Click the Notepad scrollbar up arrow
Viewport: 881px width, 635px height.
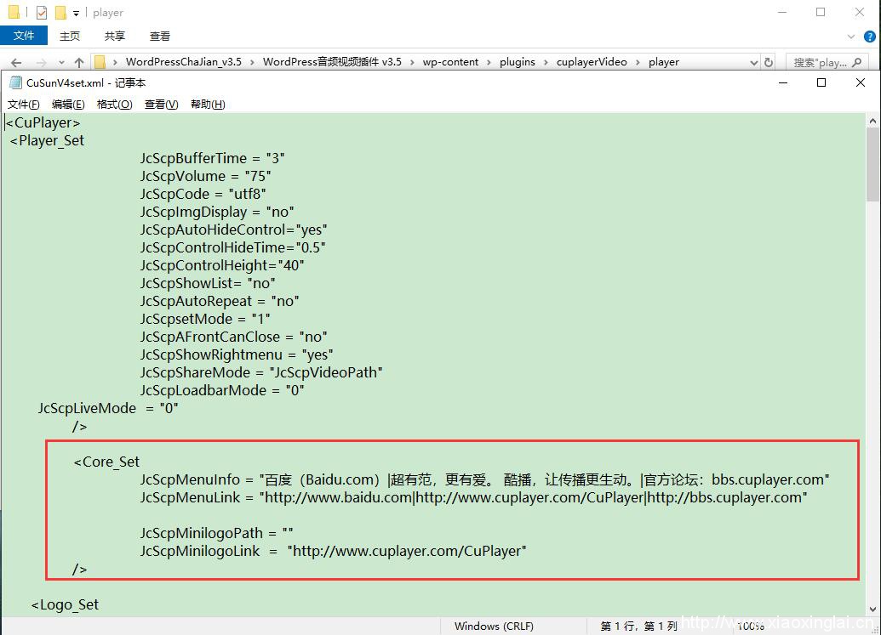(872, 121)
